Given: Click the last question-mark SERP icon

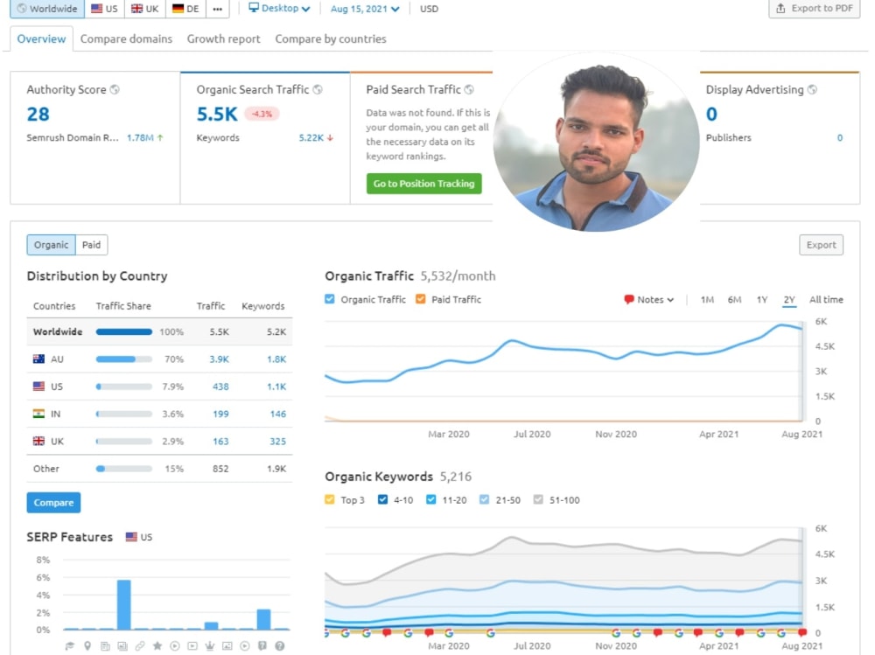Looking at the screenshot, I should pos(280,646).
